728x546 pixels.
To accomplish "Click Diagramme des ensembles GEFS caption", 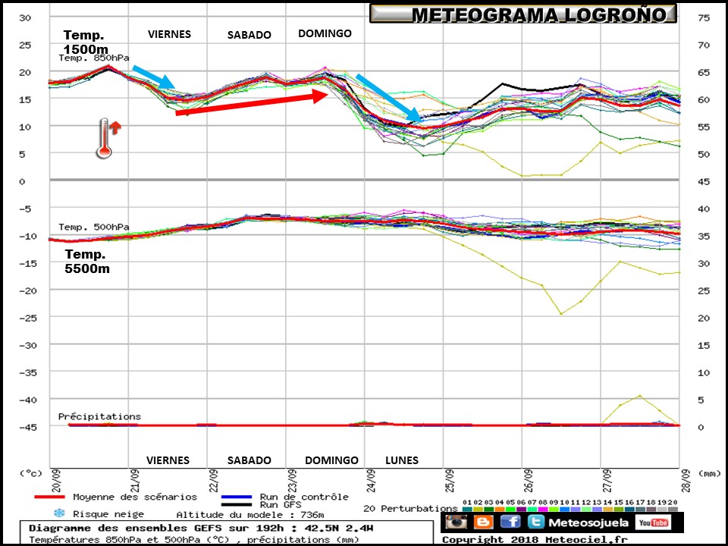I will coord(201,529).
